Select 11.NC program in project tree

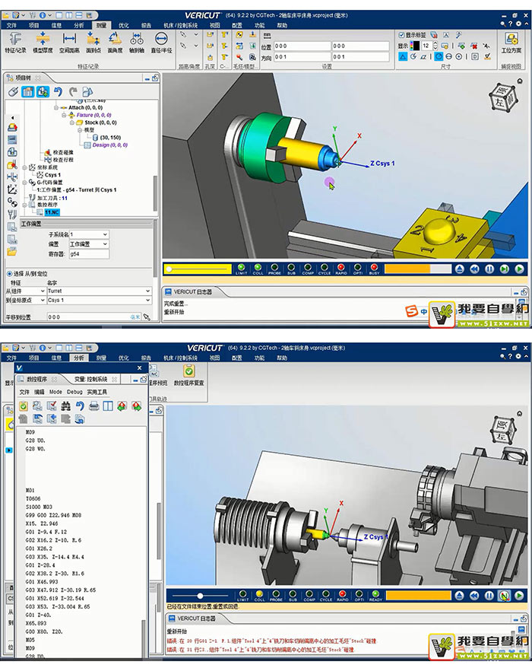coord(52,212)
